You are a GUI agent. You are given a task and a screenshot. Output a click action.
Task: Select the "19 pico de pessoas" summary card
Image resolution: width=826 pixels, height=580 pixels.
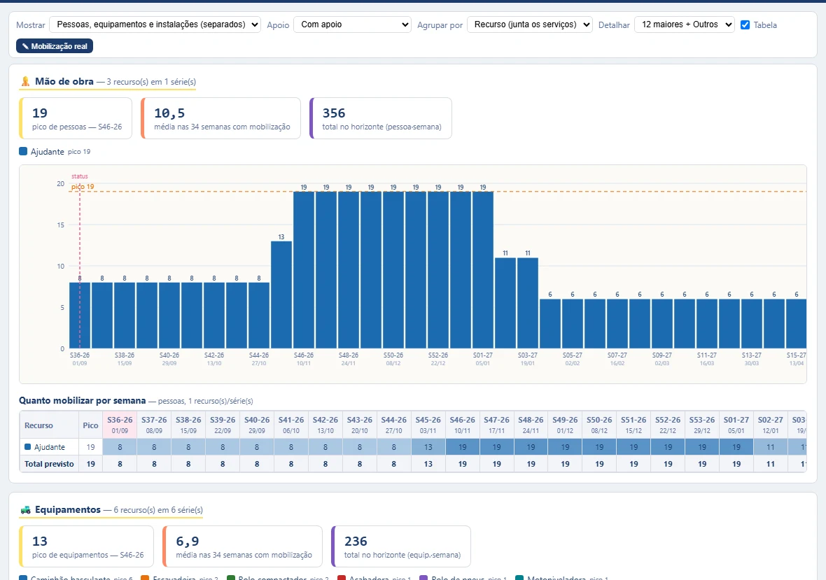76,118
